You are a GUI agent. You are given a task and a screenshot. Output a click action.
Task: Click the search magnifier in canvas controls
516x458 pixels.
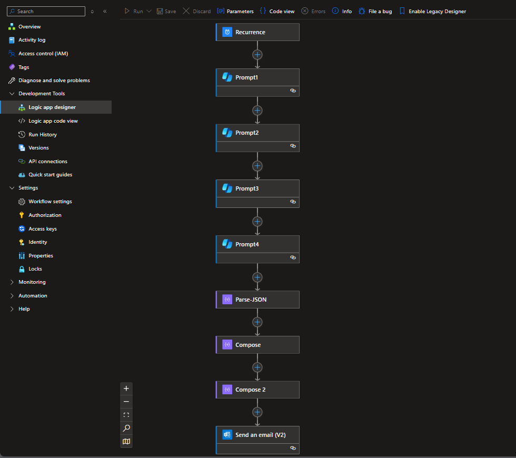[x=126, y=428]
